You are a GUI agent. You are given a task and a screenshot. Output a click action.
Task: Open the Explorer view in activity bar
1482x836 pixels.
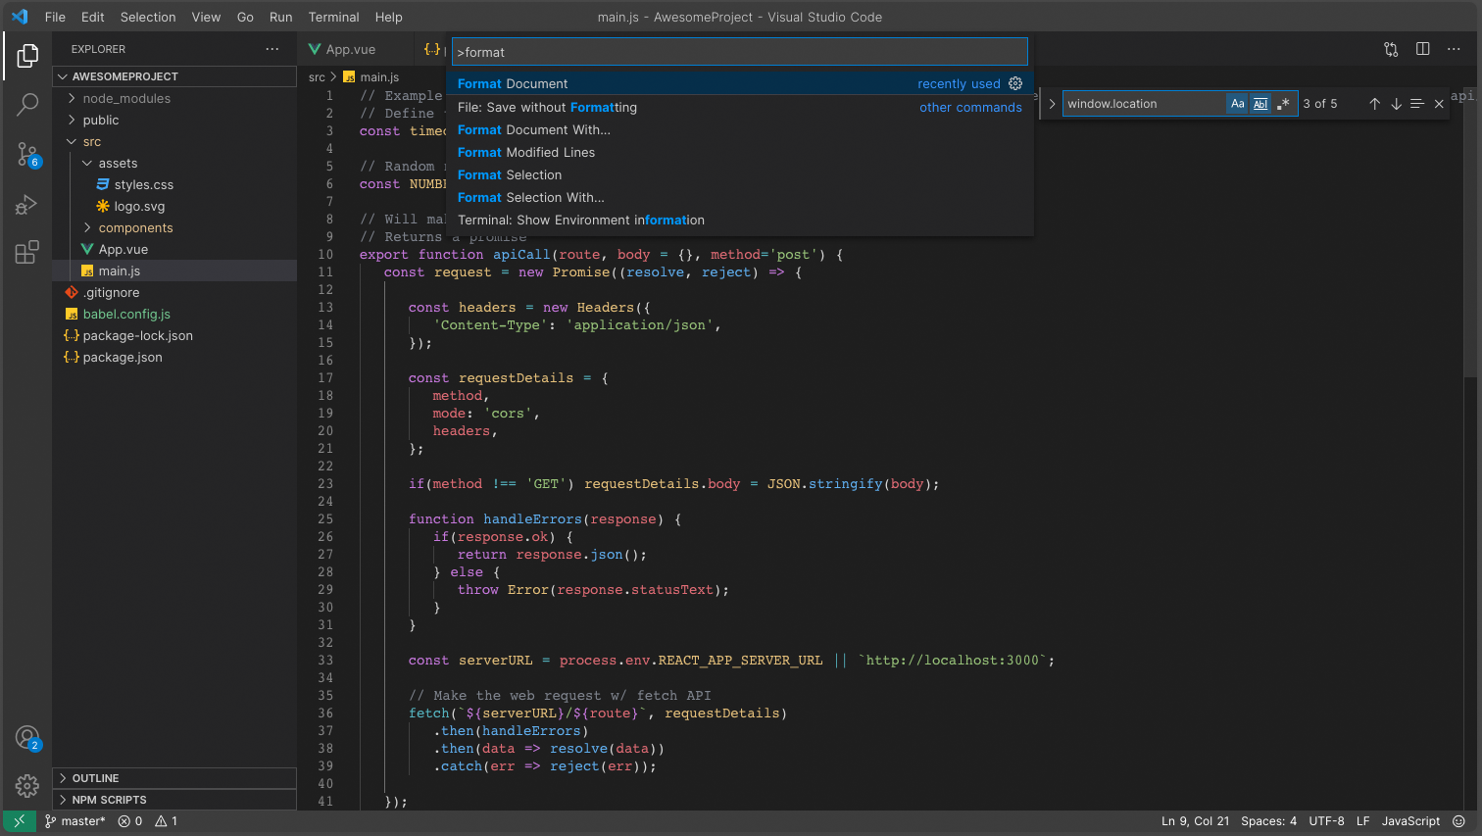pos(27,56)
